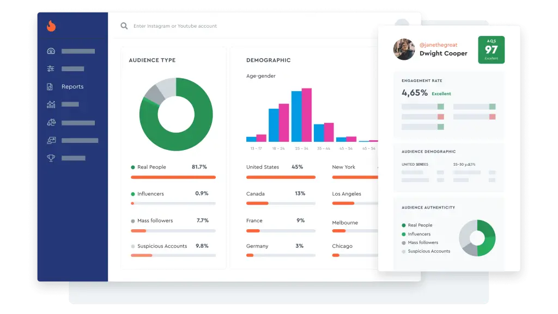The width and height of the screenshot is (558, 314).
Task: Click the Reports document icon
Action: point(50,86)
